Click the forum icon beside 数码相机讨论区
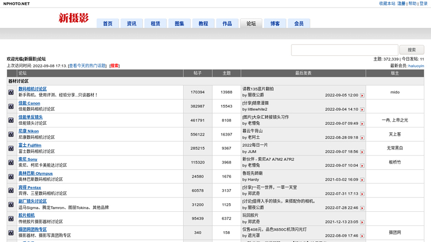The height and width of the screenshot is (242, 431). coord(11,92)
